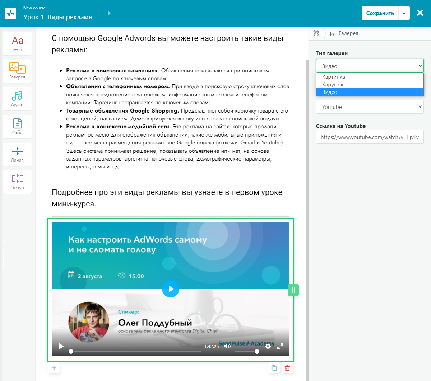This screenshot has height=381, width=431.
Task: Grab the green block drag handle
Action: (x=293, y=290)
